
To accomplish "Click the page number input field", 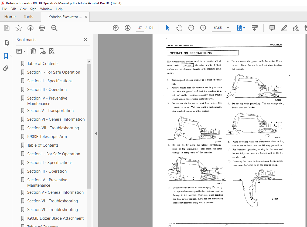I will tap(140, 28).
